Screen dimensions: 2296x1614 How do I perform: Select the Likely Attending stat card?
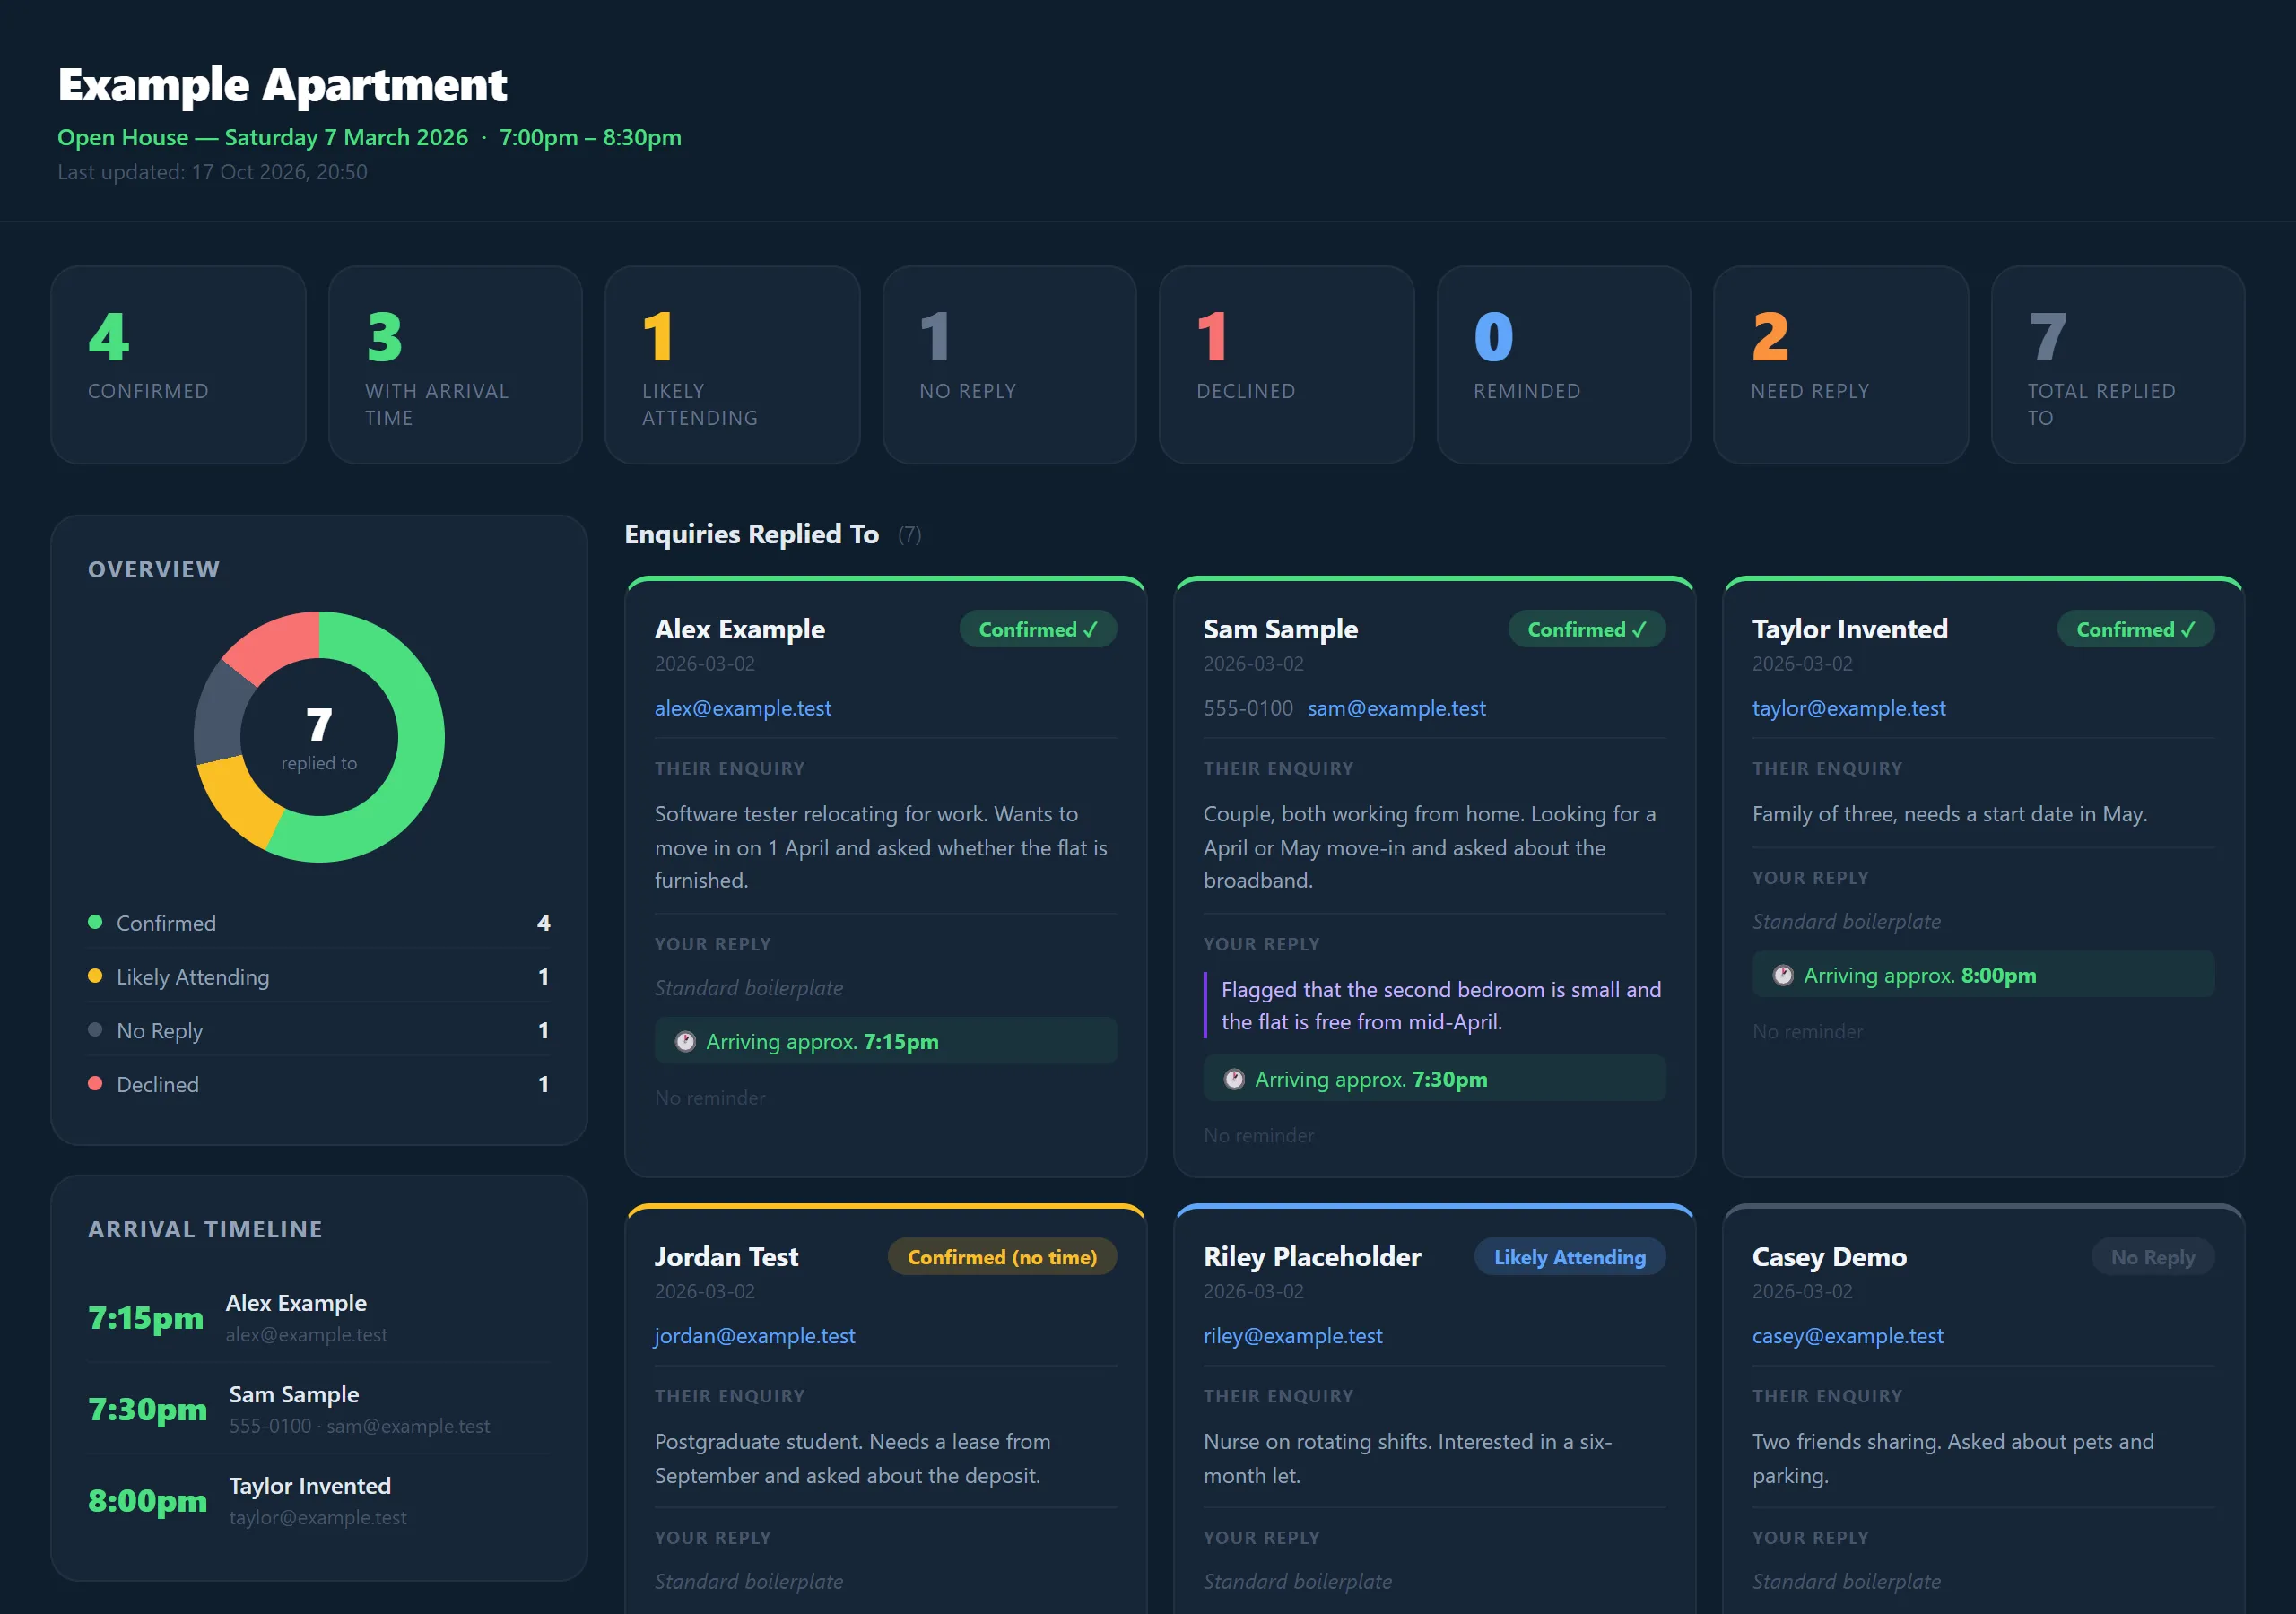732,365
